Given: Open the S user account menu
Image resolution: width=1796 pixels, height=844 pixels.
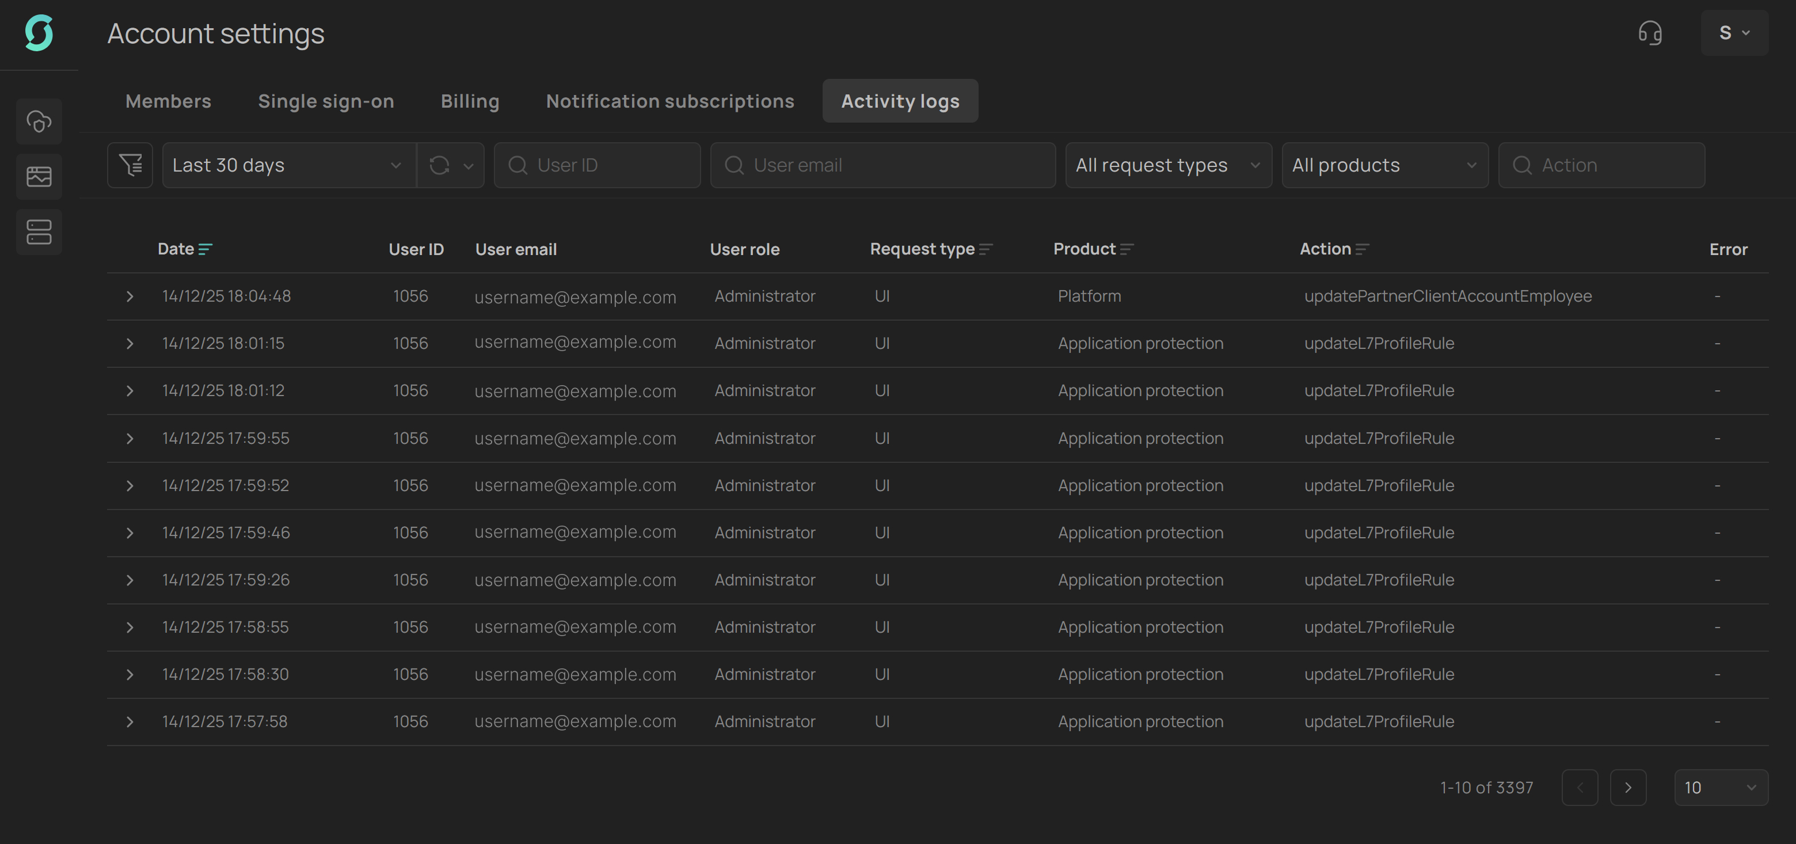Looking at the screenshot, I should (x=1734, y=33).
